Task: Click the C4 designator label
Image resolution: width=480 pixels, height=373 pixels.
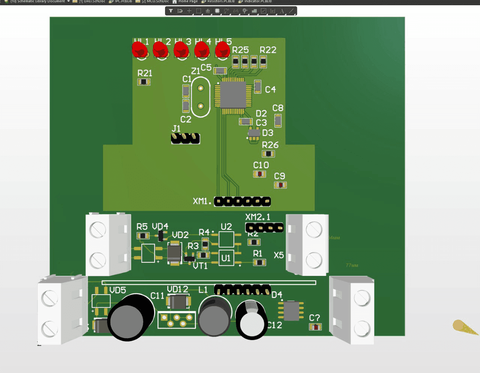Action: [x=270, y=90]
